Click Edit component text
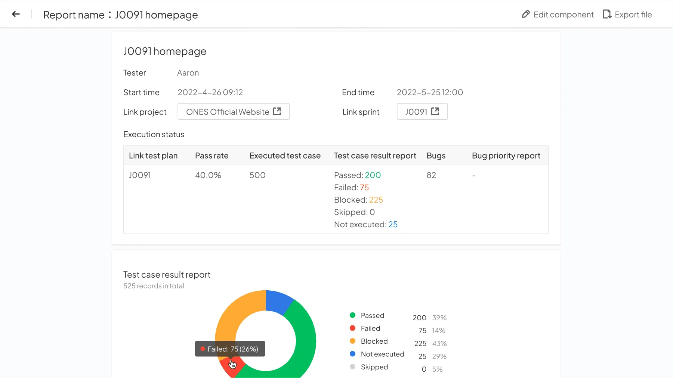673x378 pixels. coord(564,15)
